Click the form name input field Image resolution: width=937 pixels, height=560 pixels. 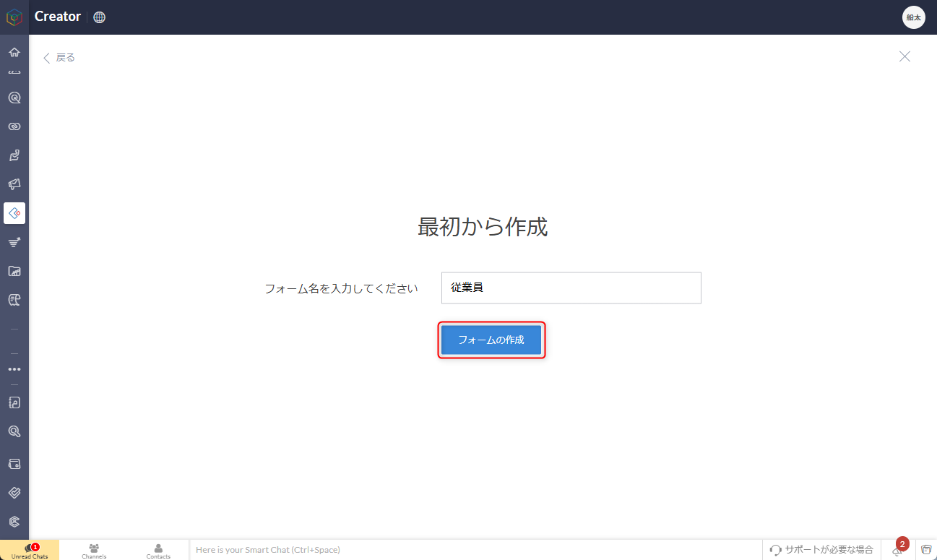click(x=571, y=288)
